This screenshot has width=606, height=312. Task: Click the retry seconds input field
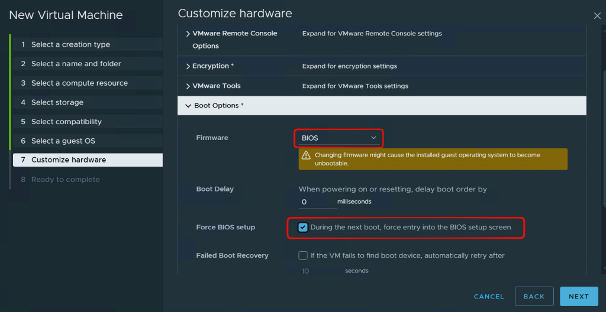[318, 271]
